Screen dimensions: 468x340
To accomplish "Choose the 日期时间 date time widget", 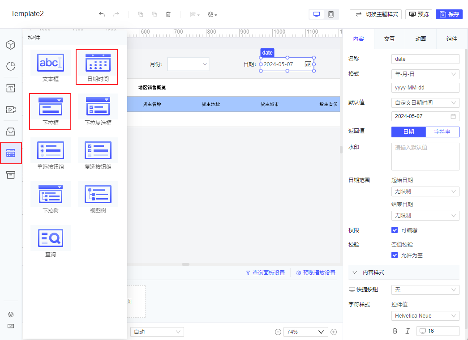I will (98, 66).
